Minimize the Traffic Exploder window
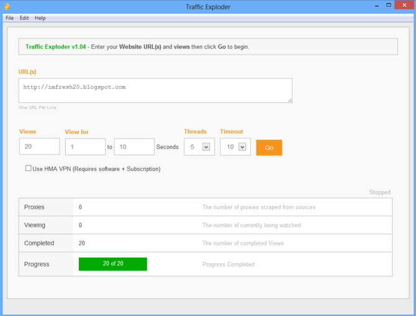The height and width of the screenshot is (316, 416). click(x=377, y=6)
